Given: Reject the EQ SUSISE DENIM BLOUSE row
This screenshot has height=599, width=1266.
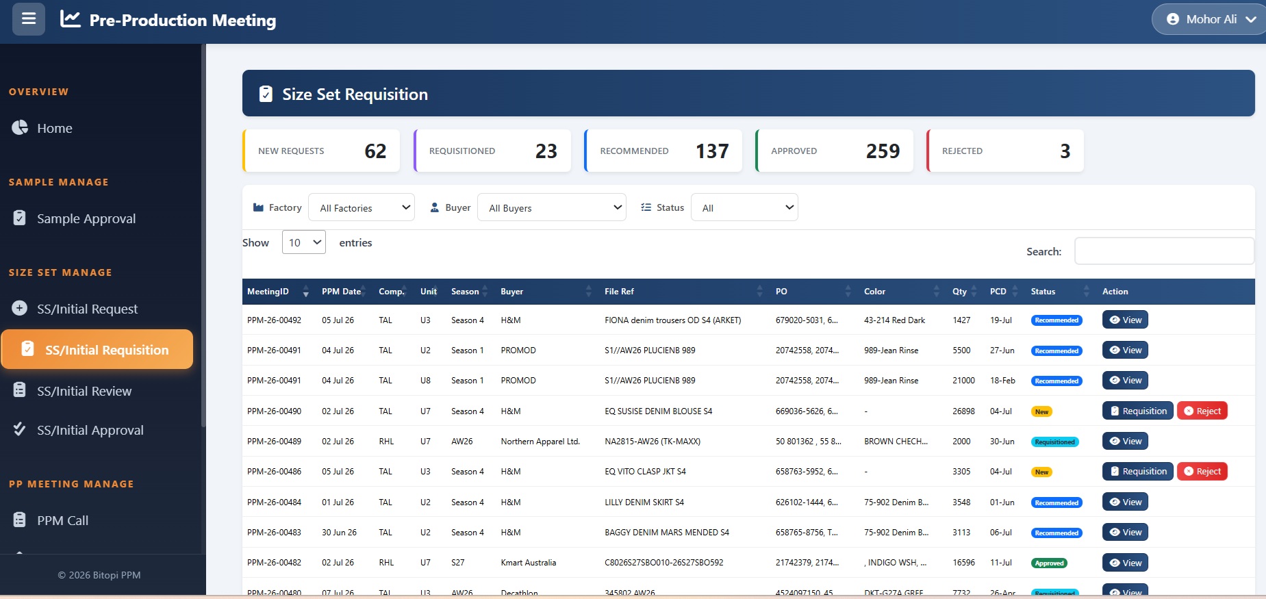Looking at the screenshot, I should pyautogui.click(x=1202, y=411).
